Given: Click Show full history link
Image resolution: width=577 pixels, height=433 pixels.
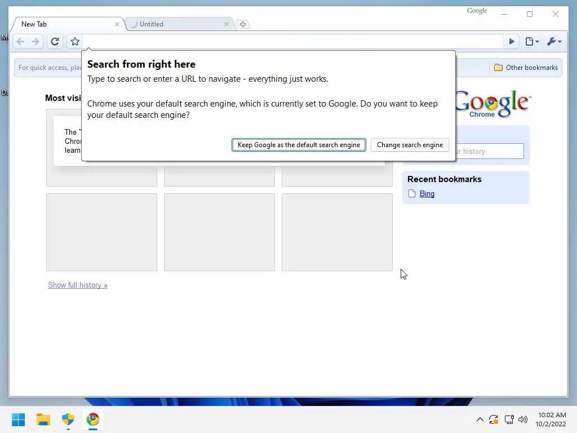Looking at the screenshot, I should (78, 285).
